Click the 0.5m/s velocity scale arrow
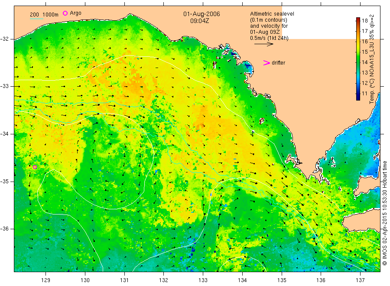The width and height of the screenshot is (390, 286). [x=263, y=44]
